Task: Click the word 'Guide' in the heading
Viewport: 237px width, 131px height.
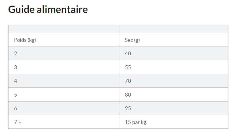Action: coord(22,9)
